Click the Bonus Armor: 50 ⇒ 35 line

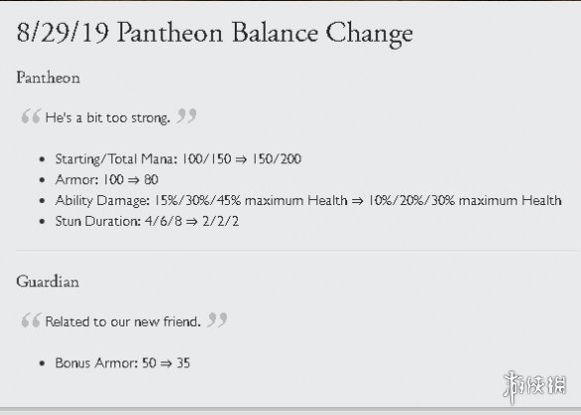click(x=122, y=363)
